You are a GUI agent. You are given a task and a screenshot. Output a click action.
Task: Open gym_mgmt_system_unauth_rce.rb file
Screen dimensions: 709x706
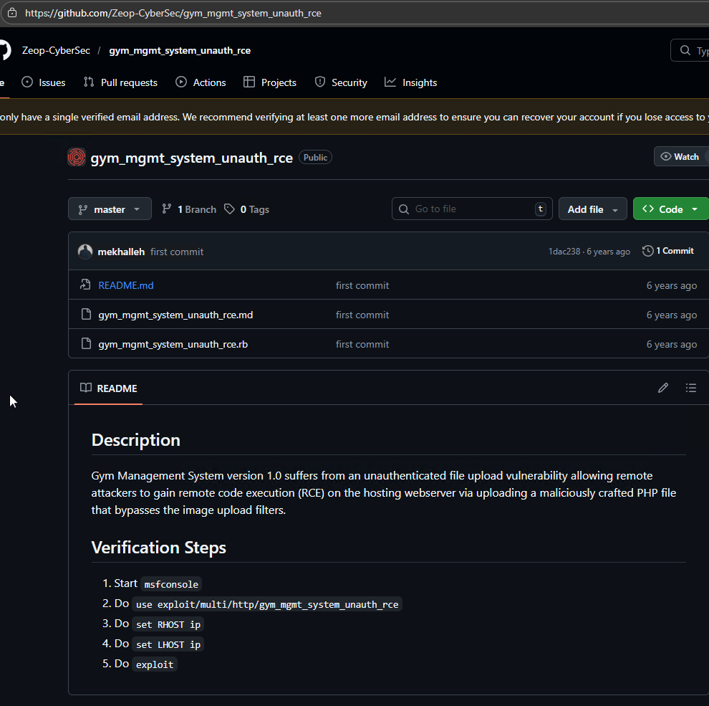173,344
